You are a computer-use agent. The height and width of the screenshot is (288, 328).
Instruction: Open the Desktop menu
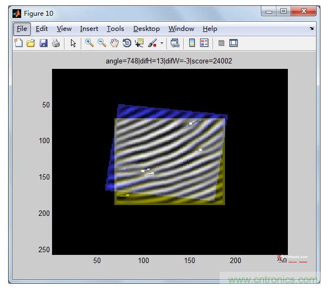[146, 29]
